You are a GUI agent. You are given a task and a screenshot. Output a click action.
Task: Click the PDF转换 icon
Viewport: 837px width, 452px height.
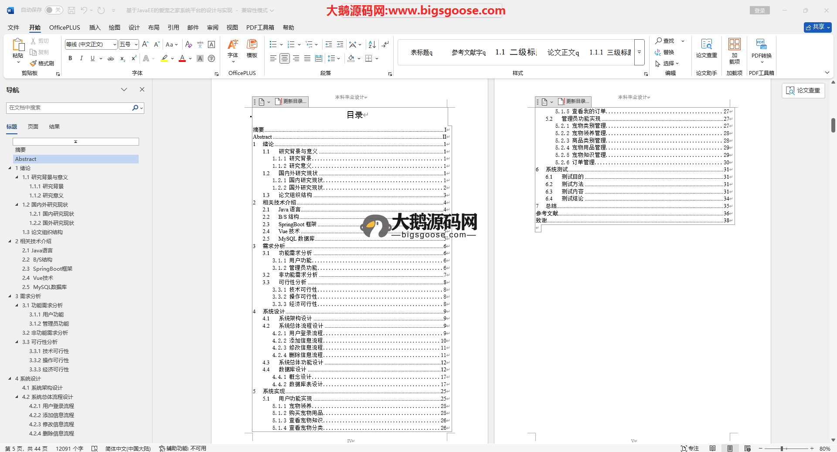(x=761, y=48)
